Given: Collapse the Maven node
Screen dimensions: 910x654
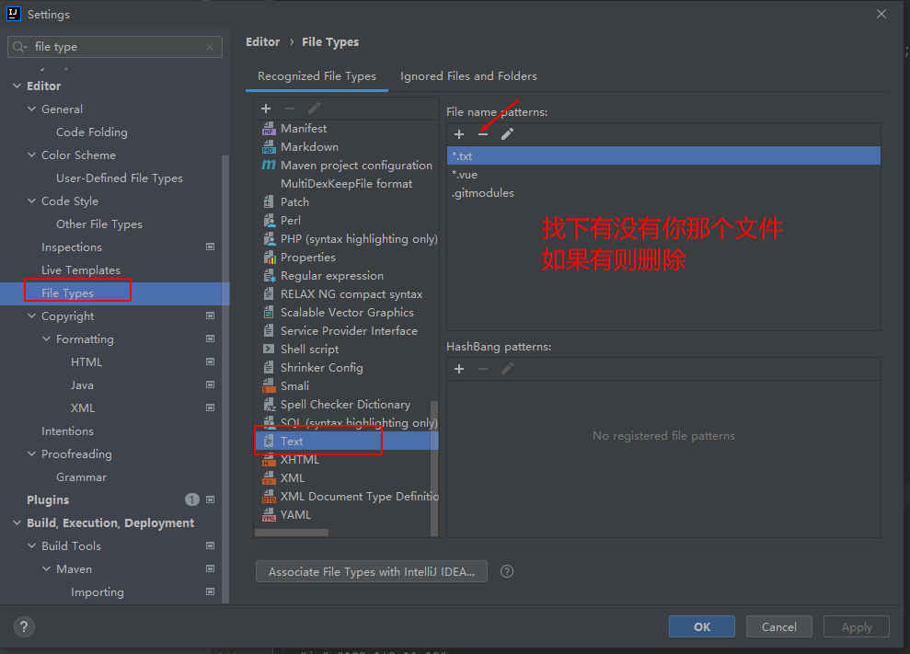Looking at the screenshot, I should (46, 569).
